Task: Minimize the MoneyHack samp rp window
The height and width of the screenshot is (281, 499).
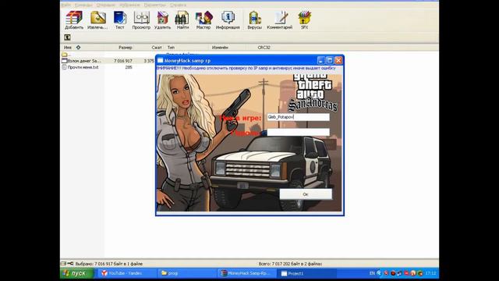Action: click(321, 60)
